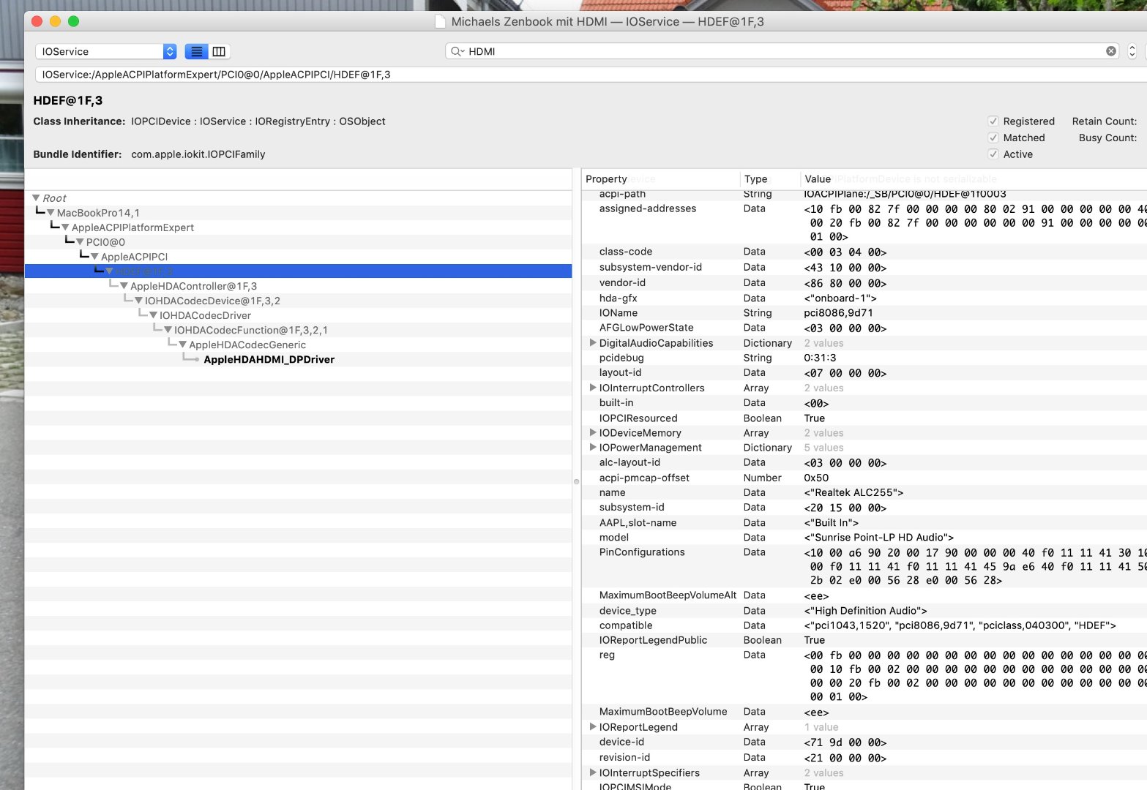This screenshot has width=1147, height=790.
Task: Select the IOPCIResourced property row
Action: tap(864, 418)
